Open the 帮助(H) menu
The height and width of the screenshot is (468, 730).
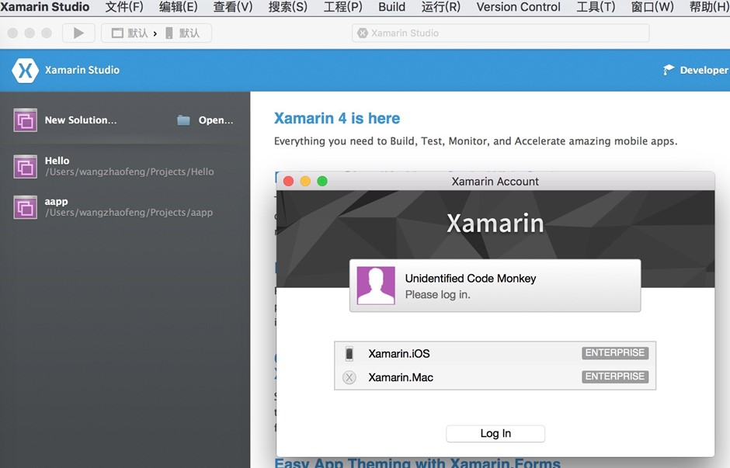(709, 7)
